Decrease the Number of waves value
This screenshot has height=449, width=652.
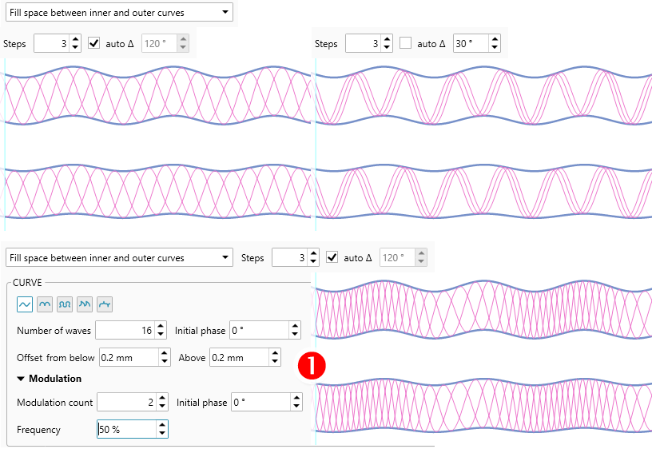[161, 334]
